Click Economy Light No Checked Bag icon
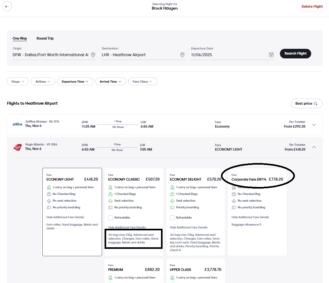329x283 pixels. tap(49, 194)
